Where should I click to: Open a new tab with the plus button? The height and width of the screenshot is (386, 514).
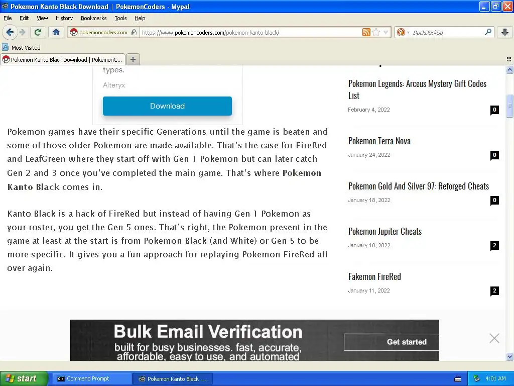pyautogui.click(x=133, y=59)
